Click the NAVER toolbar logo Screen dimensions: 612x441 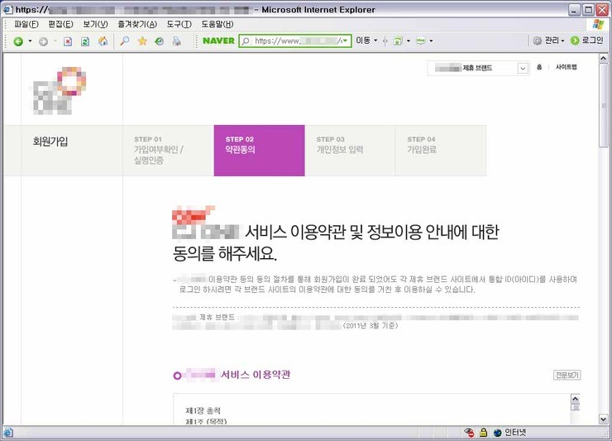(x=218, y=41)
